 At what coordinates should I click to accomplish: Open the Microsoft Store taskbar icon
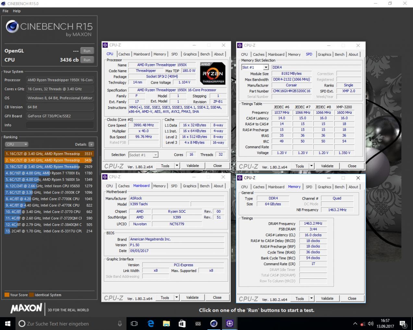[182, 324]
